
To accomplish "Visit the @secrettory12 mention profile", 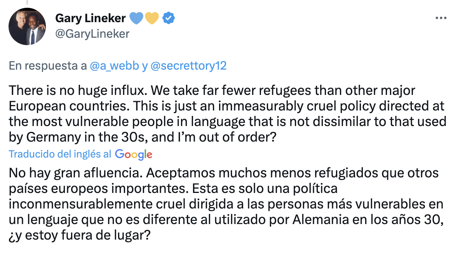I will (x=188, y=66).
